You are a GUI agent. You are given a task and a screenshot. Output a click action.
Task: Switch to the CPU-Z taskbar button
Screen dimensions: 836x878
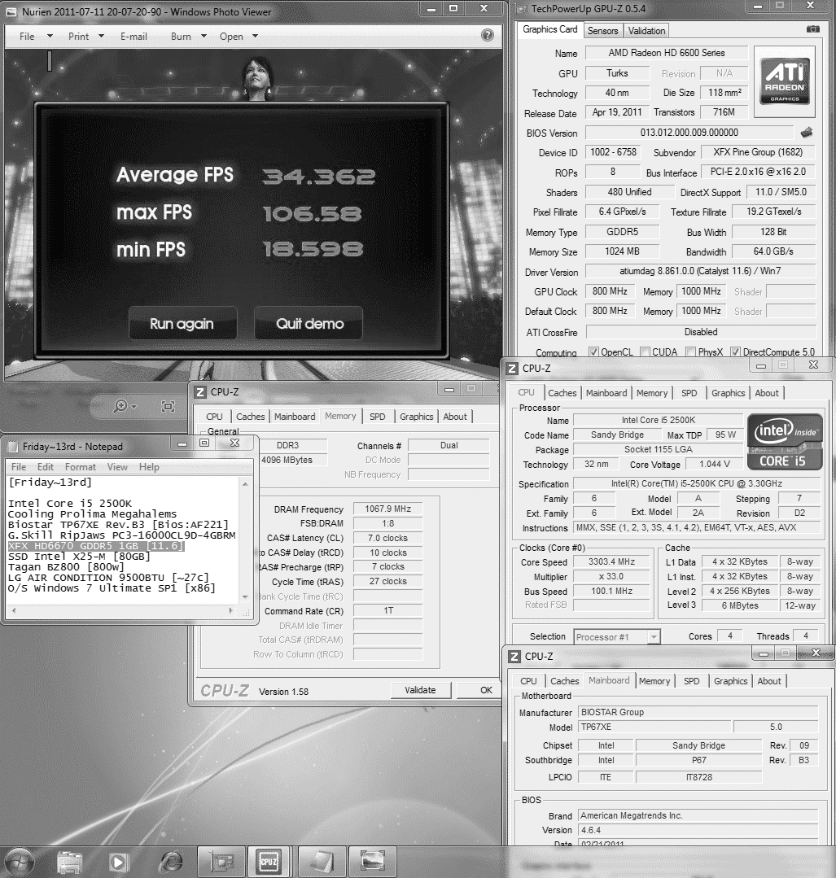[x=269, y=861]
